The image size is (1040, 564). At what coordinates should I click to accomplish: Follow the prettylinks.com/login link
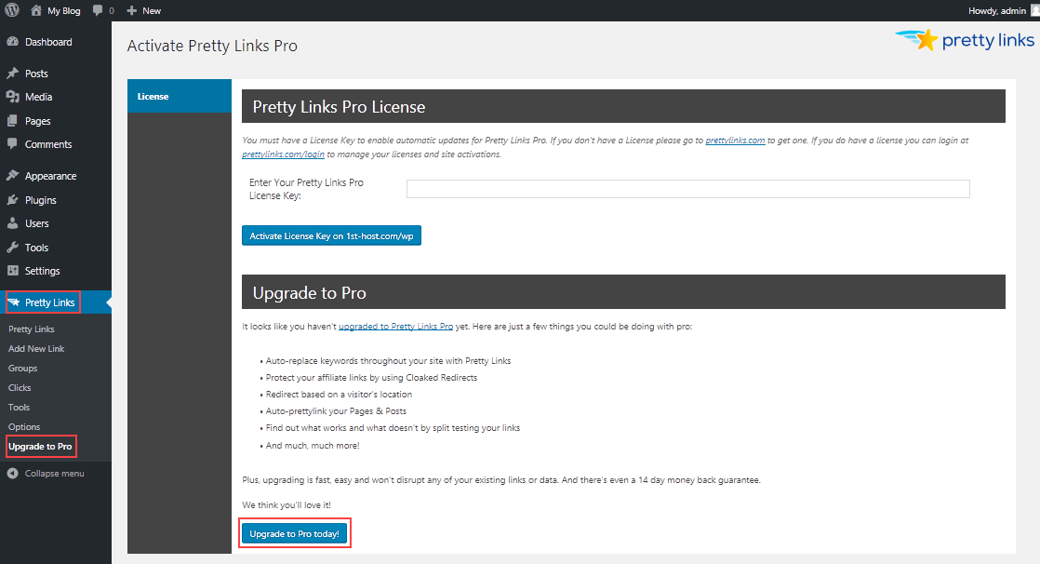[283, 154]
